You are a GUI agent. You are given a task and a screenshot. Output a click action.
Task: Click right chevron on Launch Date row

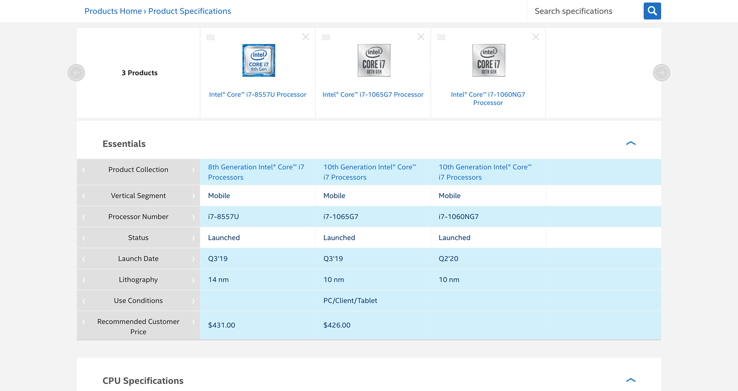click(x=193, y=259)
